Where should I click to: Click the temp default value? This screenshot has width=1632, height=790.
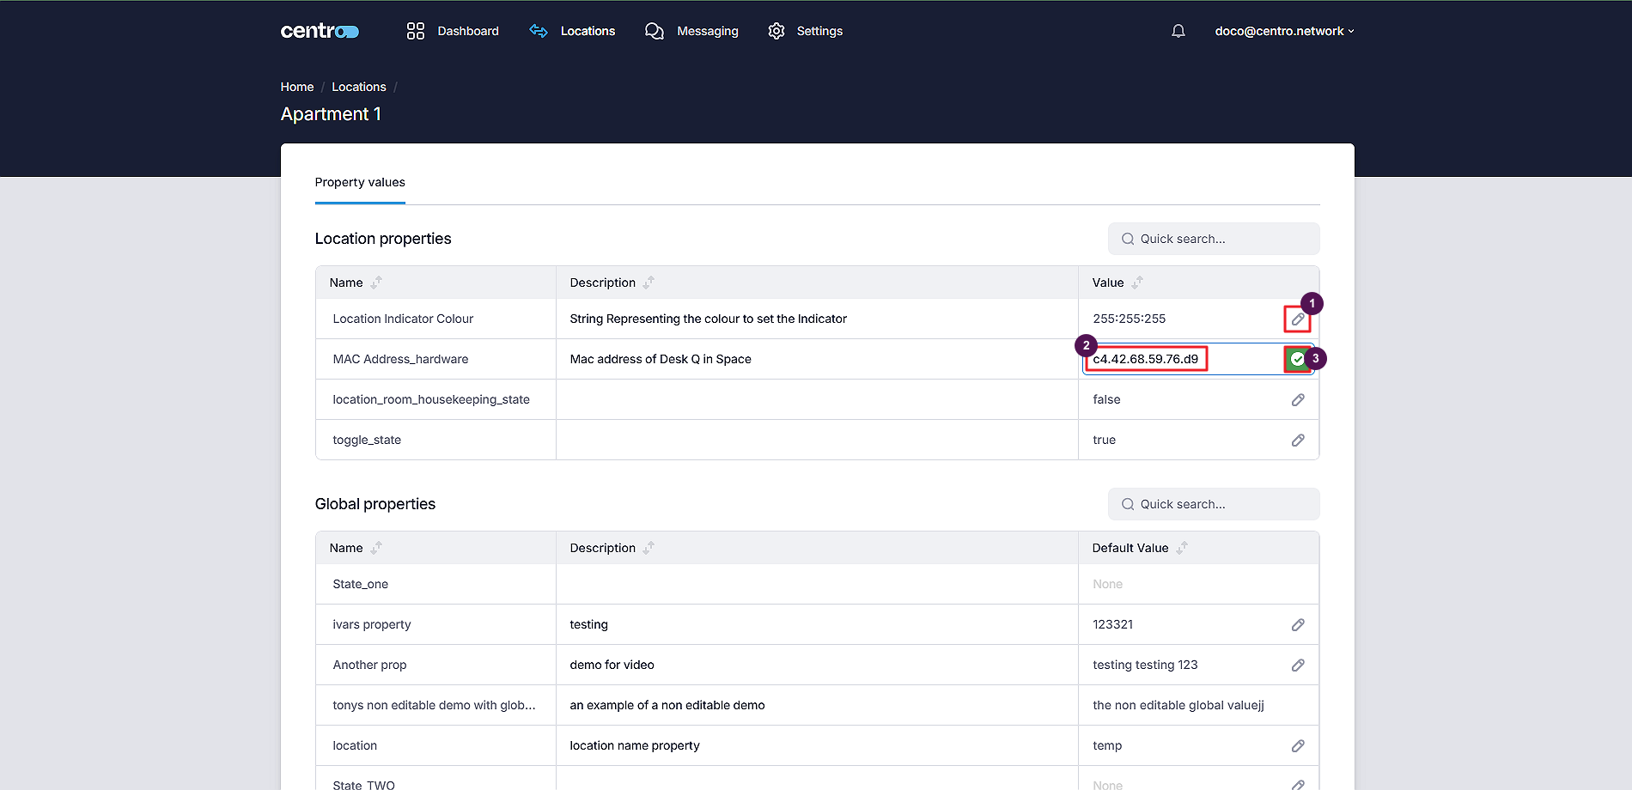click(x=1107, y=745)
